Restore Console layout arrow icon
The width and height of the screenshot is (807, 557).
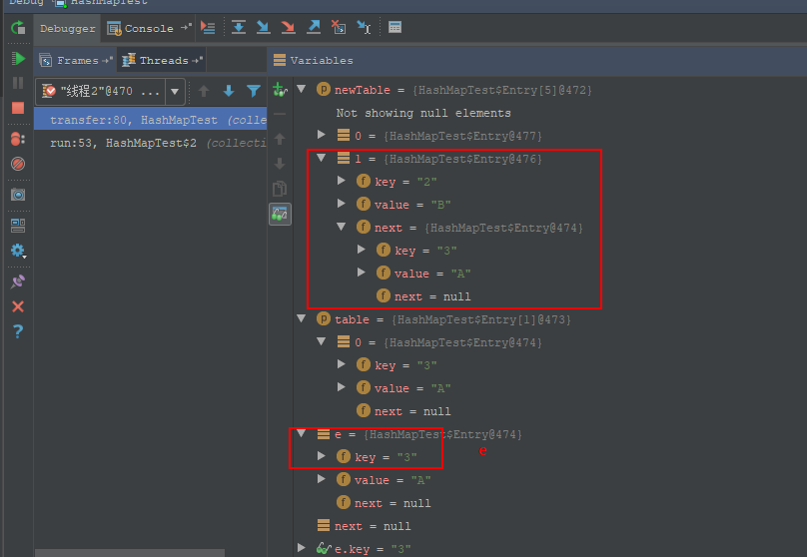pos(187,27)
